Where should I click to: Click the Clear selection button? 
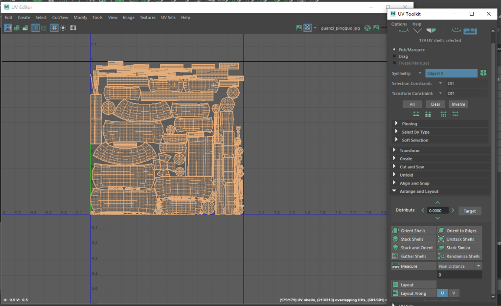tap(435, 104)
